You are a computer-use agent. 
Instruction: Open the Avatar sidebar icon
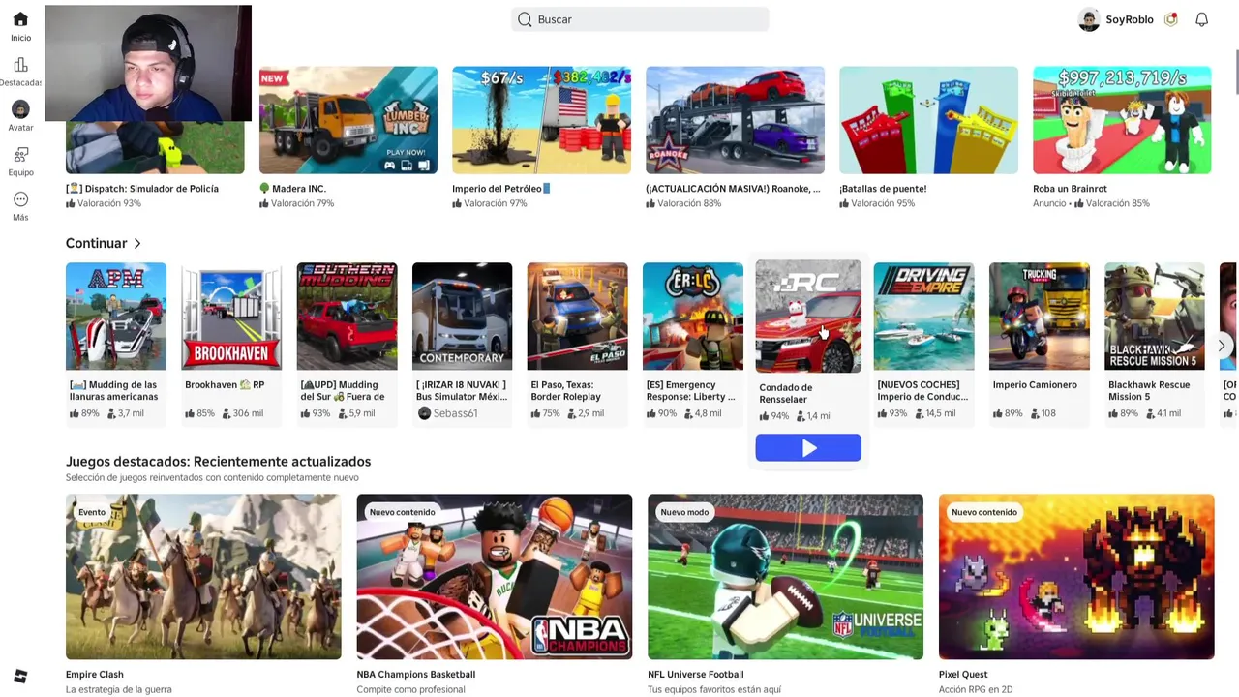(x=20, y=109)
